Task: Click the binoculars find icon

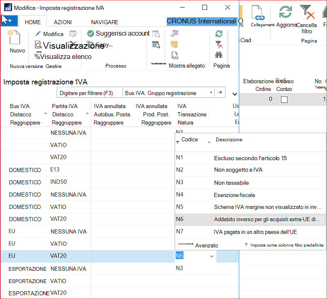Action: (219, 55)
